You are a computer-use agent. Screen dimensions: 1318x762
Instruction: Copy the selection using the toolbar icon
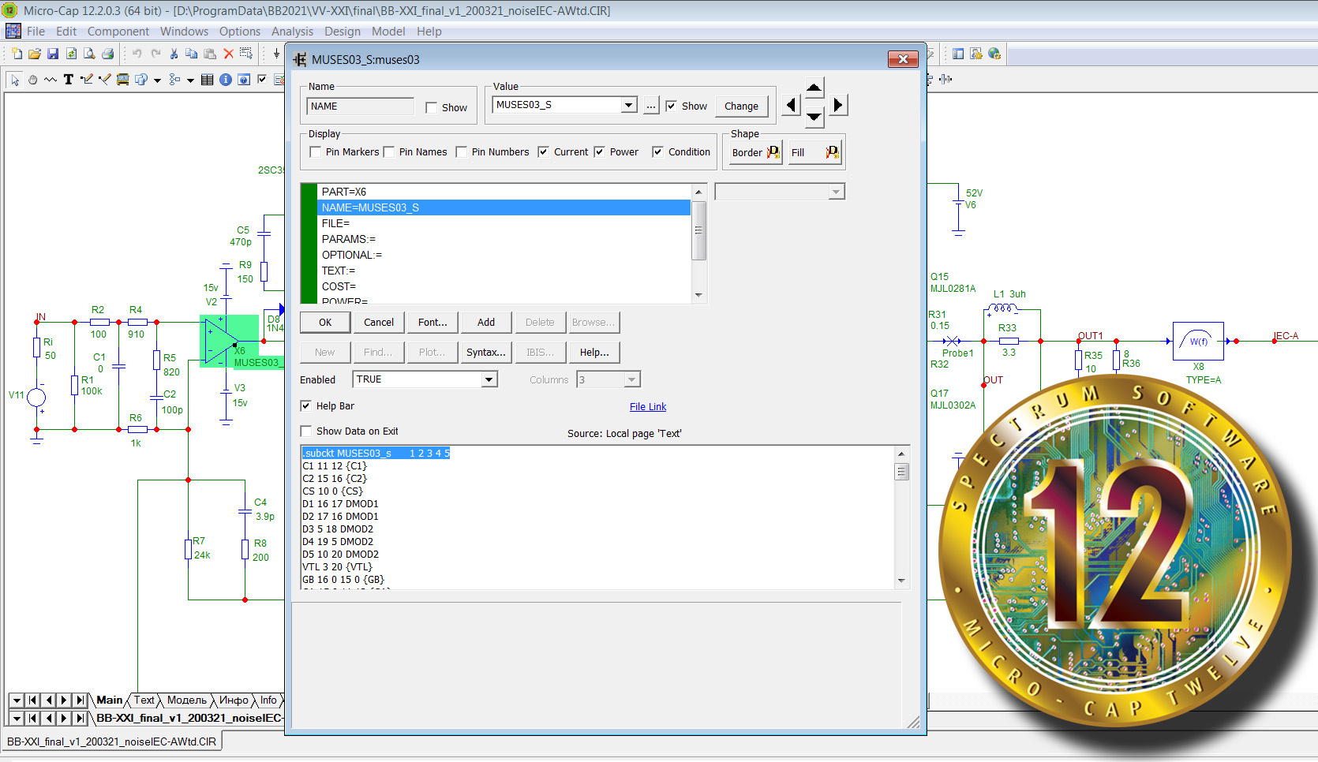(192, 54)
